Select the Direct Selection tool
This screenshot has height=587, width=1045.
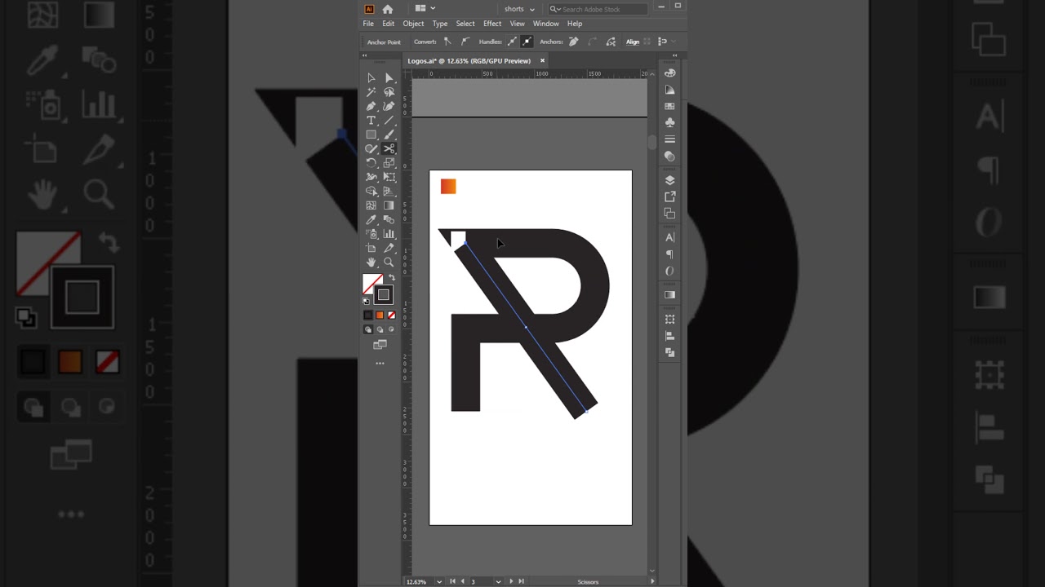[389, 78]
